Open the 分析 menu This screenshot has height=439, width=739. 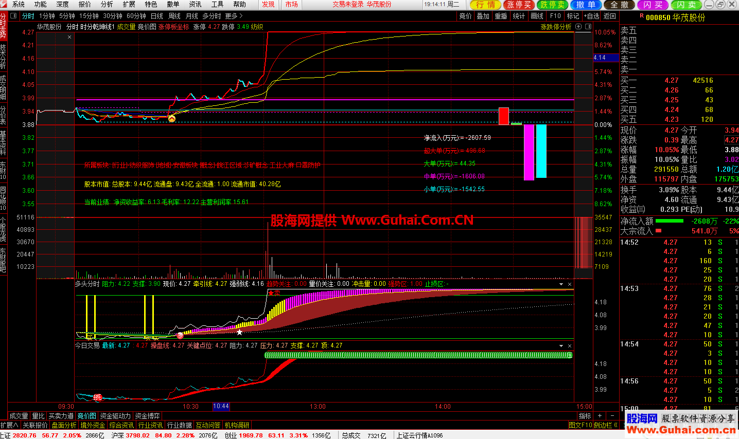click(107, 4)
